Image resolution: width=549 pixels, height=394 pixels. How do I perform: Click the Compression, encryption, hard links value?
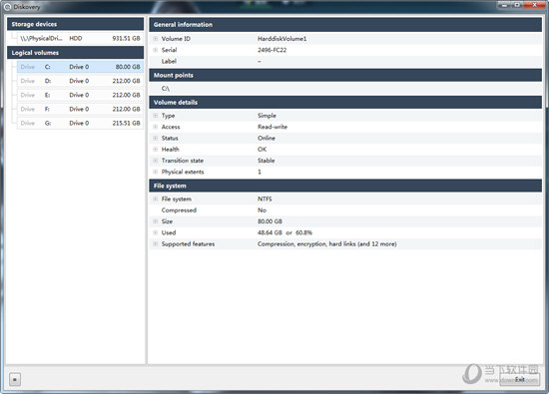[327, 244]
